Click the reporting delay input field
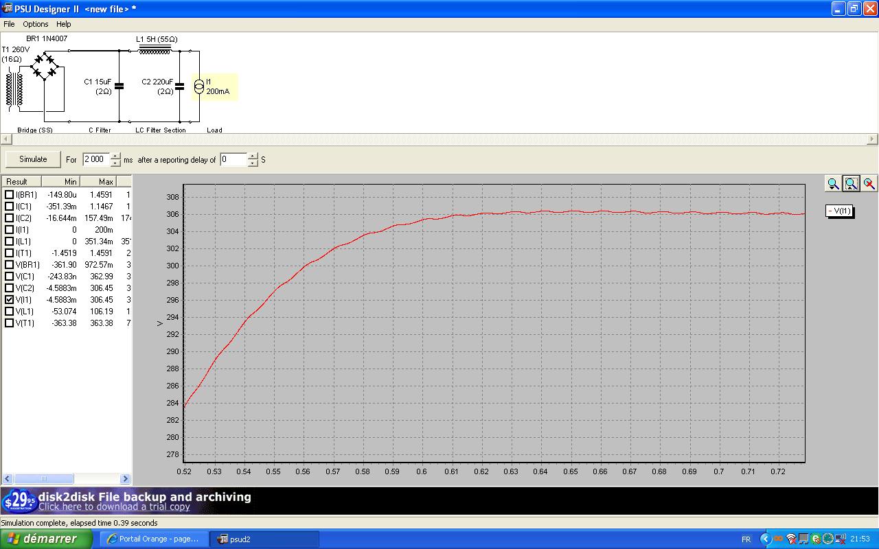 click(233, 159)
